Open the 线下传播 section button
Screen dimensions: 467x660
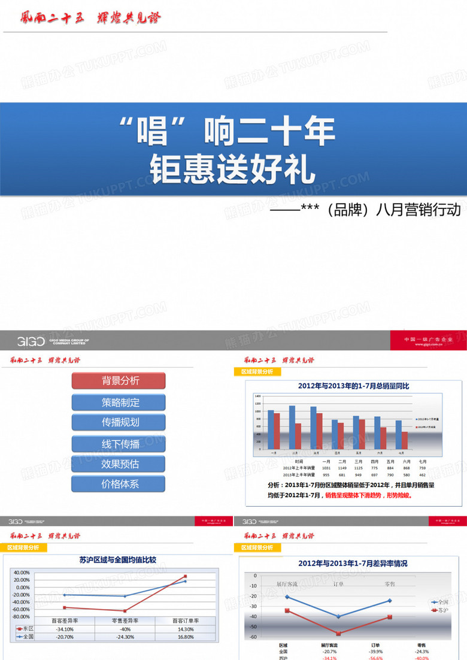coord(119,444)
